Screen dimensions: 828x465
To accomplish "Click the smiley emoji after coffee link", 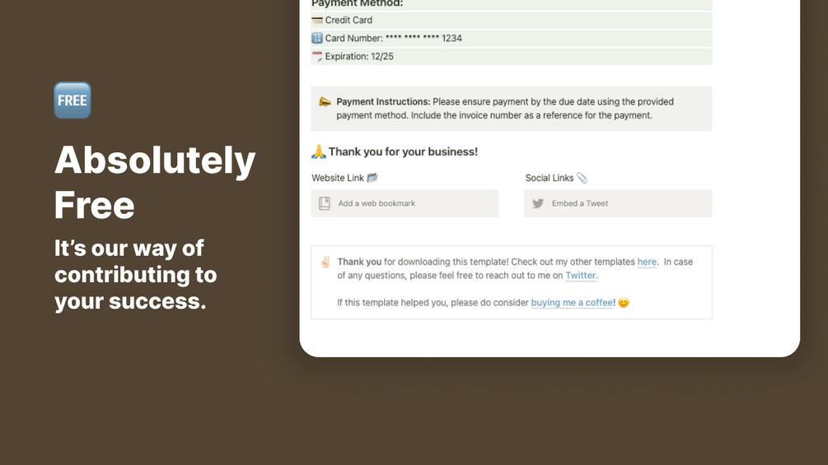I will tap(624, 303).
